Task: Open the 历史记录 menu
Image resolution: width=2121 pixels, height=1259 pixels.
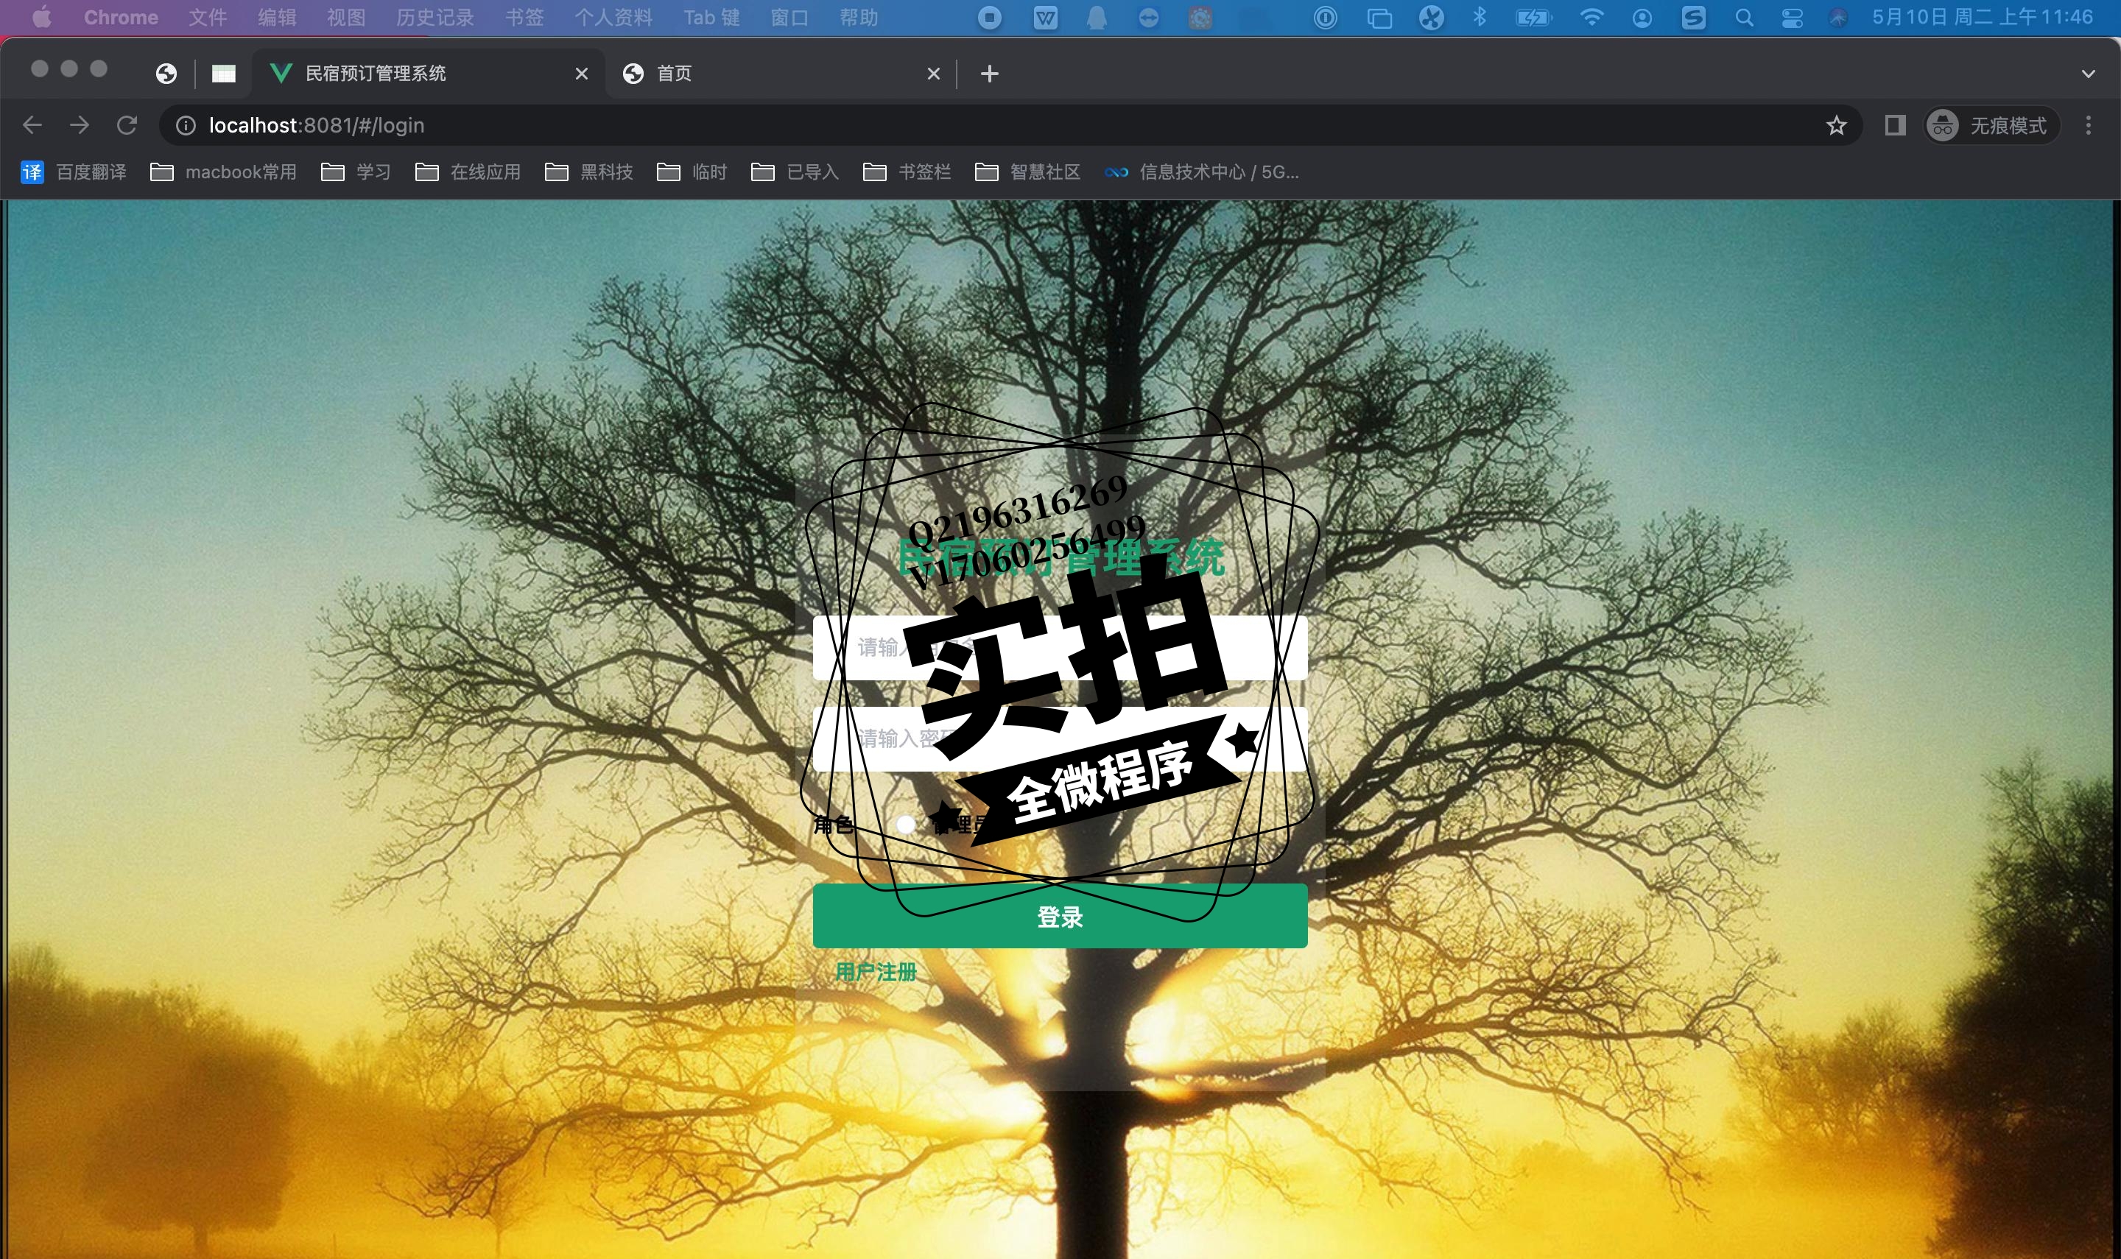Action: point(435,17)
